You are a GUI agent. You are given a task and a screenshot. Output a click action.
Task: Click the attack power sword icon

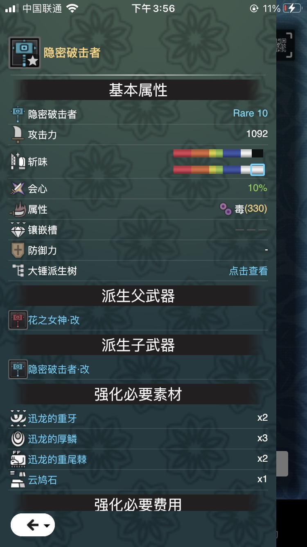tap(18, 134)
